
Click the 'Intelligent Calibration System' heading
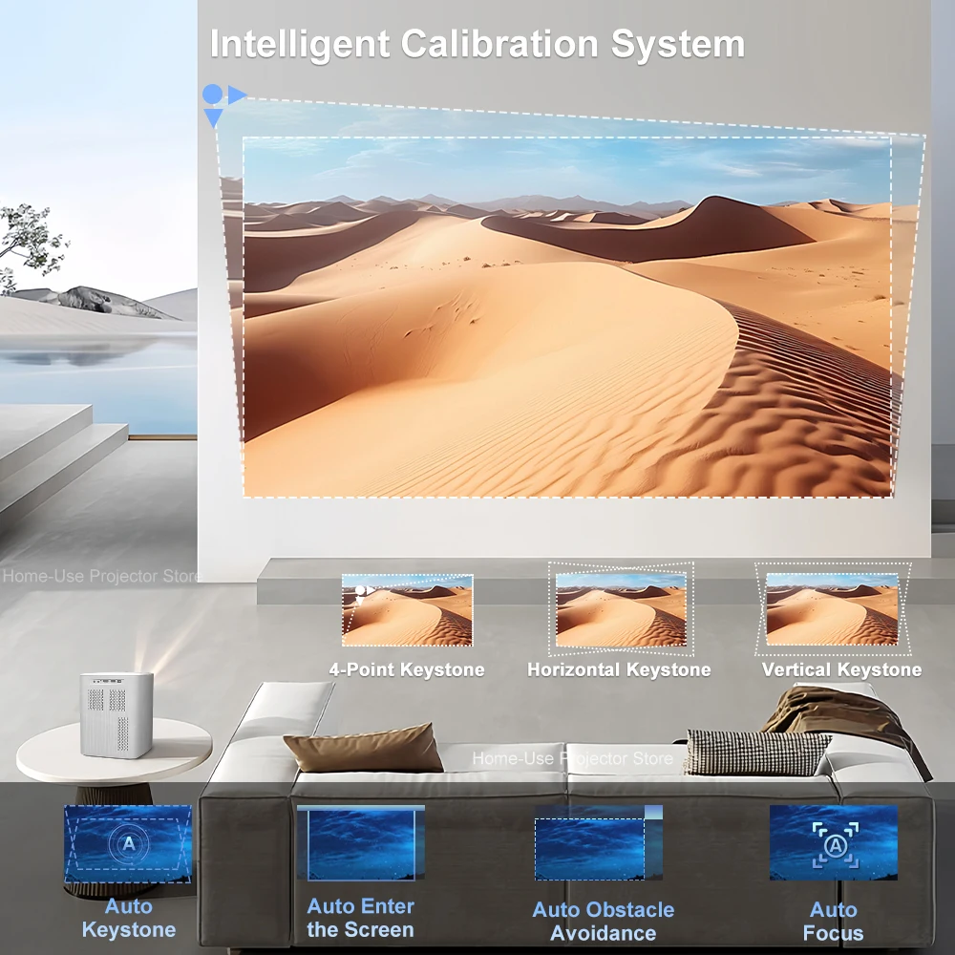click(477, 44)
